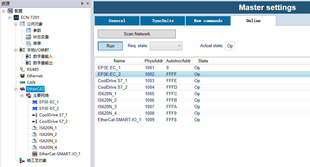Click the IS620N_3 servo icon
This screenshot has width=310, height=167.
[35, 141]
